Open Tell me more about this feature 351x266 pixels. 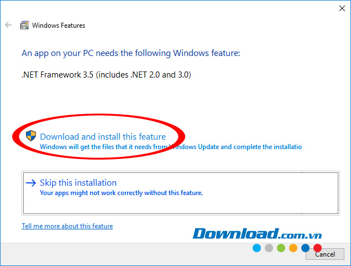(67, 226)
